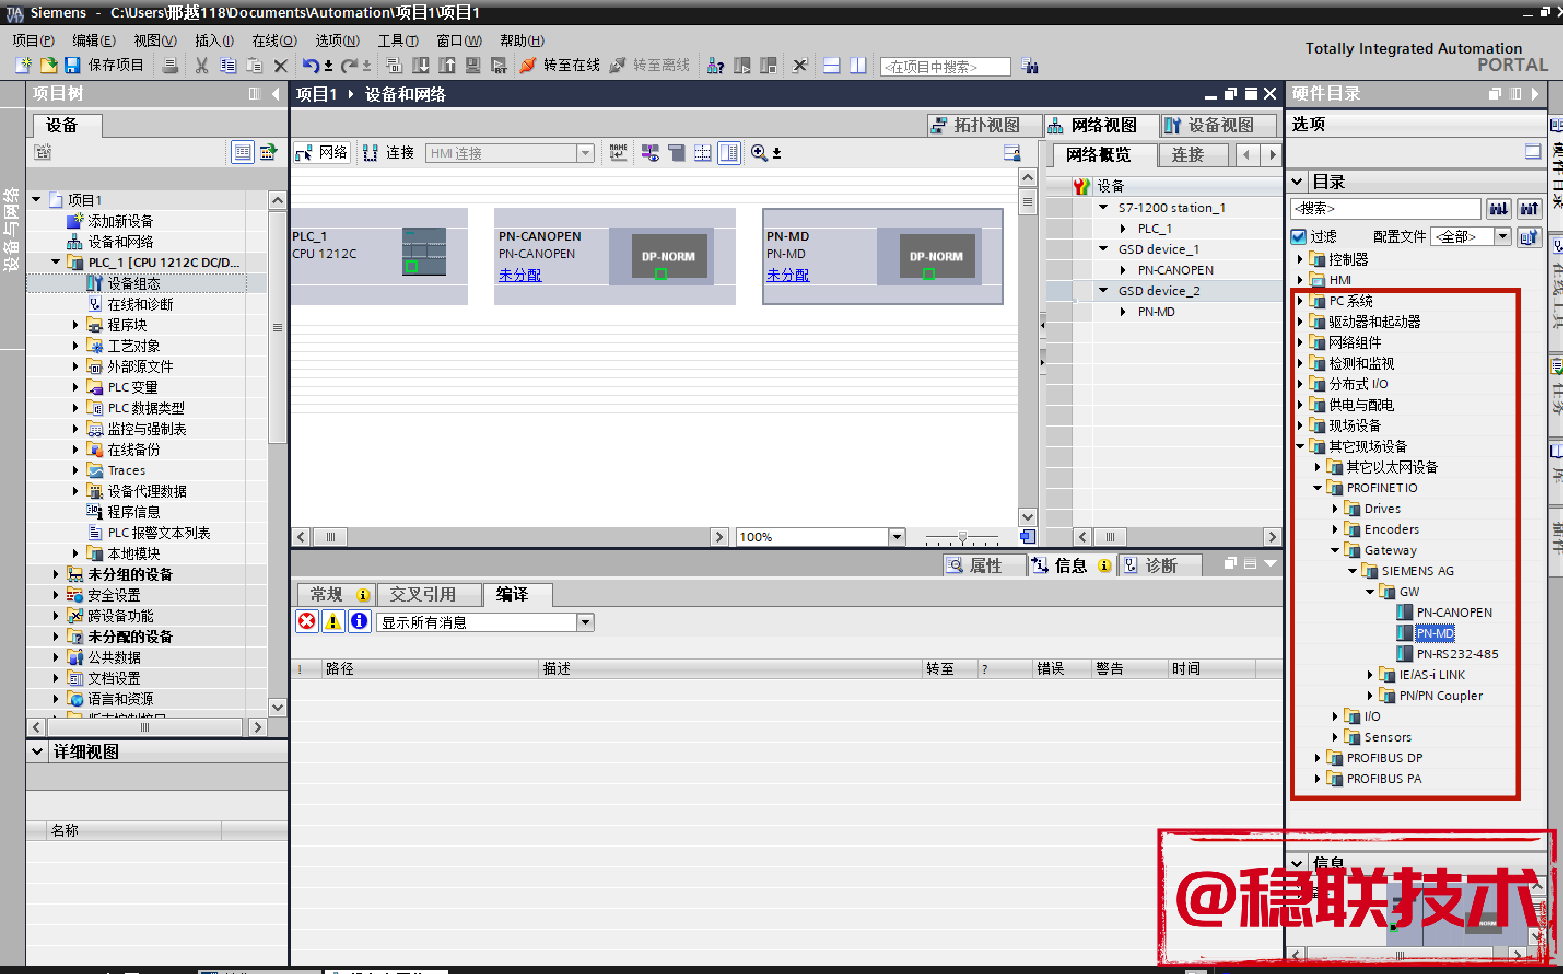
Task: Click the Accessible devices icon
Action: [715, 65]
